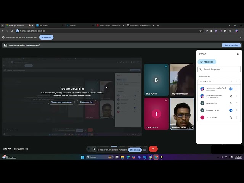Bookmark this page with the star icon
The image size is (244, 183).
coord(201,31)
